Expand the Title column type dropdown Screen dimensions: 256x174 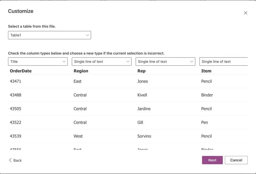coord(38,62)
